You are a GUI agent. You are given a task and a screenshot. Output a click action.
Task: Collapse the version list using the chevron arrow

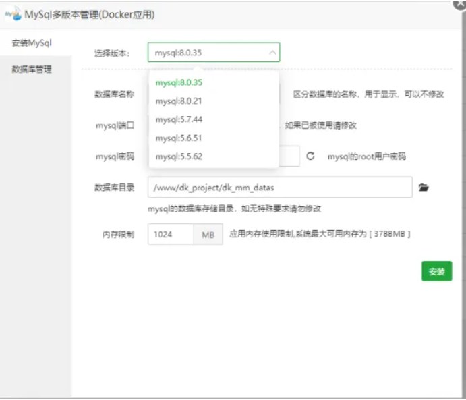pyautogui.click(x=272, y=52)
